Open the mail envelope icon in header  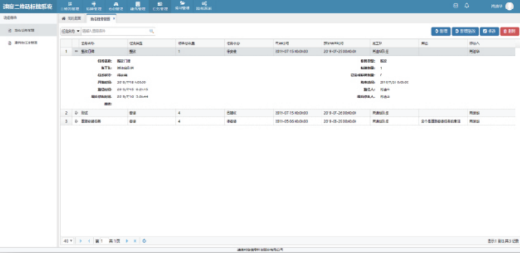coord(456,6)
